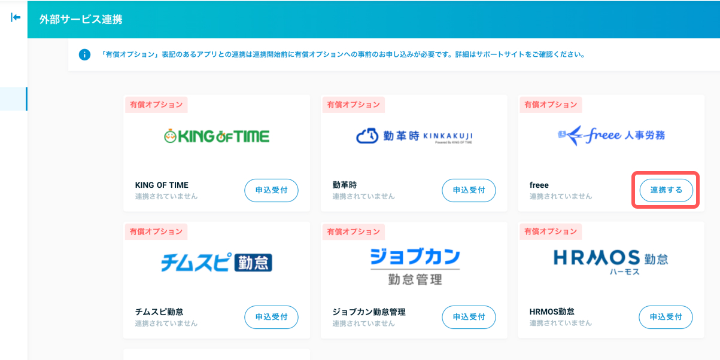Click 連携されていません status under KING OF TIME
This screenshot has height=360, width=720.
click(166, 196)
